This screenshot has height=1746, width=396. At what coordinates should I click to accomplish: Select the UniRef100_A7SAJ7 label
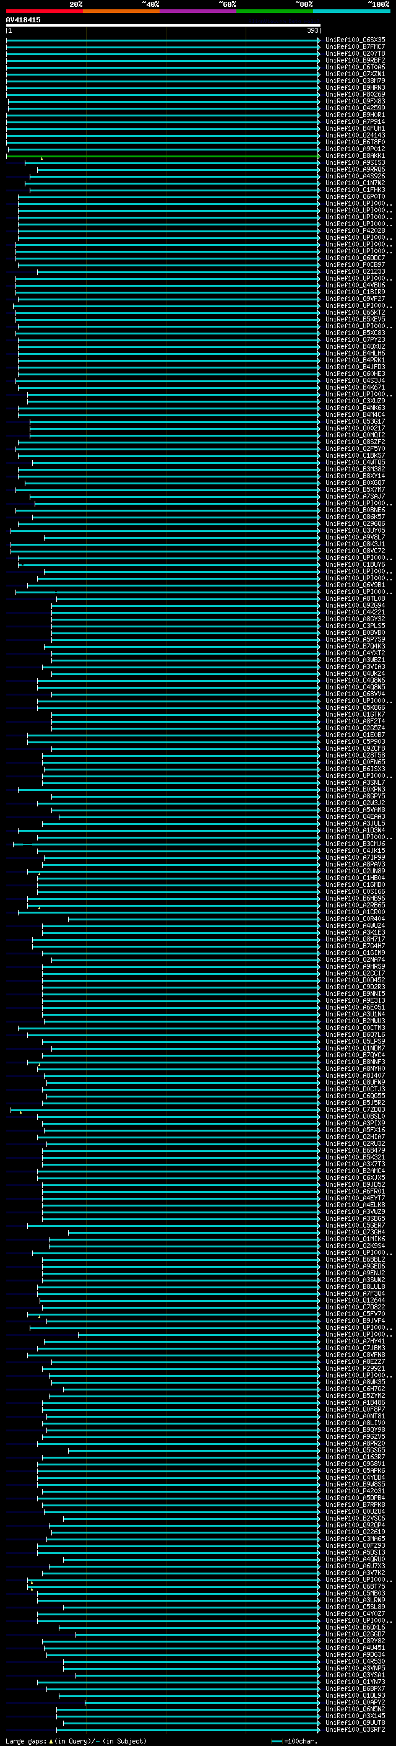(x=355, y=496)
